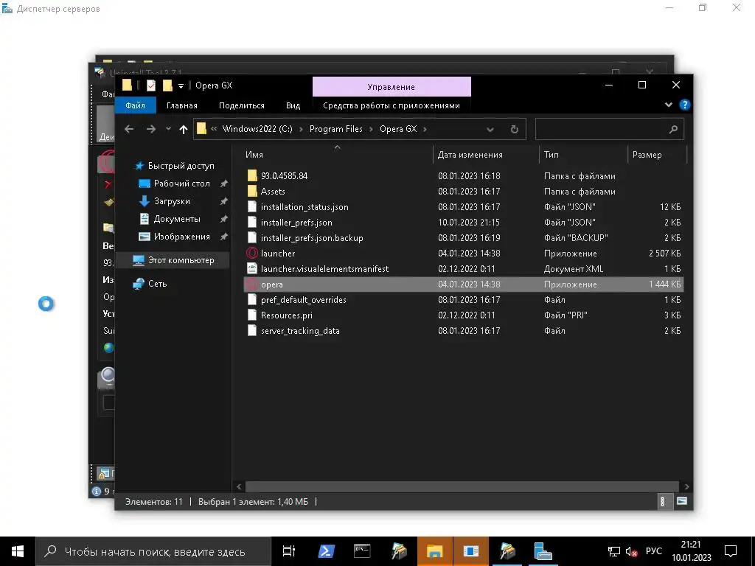
Task: Open Windows Start menu
Action: [18, 551]
